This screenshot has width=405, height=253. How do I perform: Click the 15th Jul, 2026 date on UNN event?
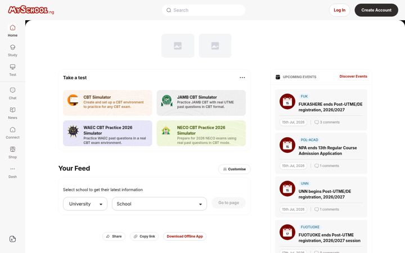[x=293, y=209]
